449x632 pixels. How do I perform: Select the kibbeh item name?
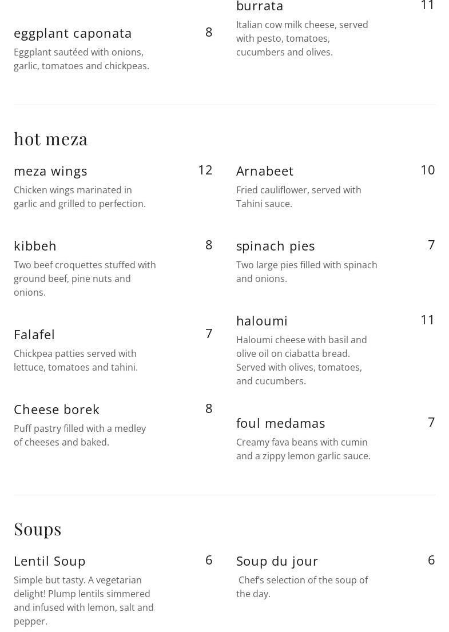tap(35, 246)
